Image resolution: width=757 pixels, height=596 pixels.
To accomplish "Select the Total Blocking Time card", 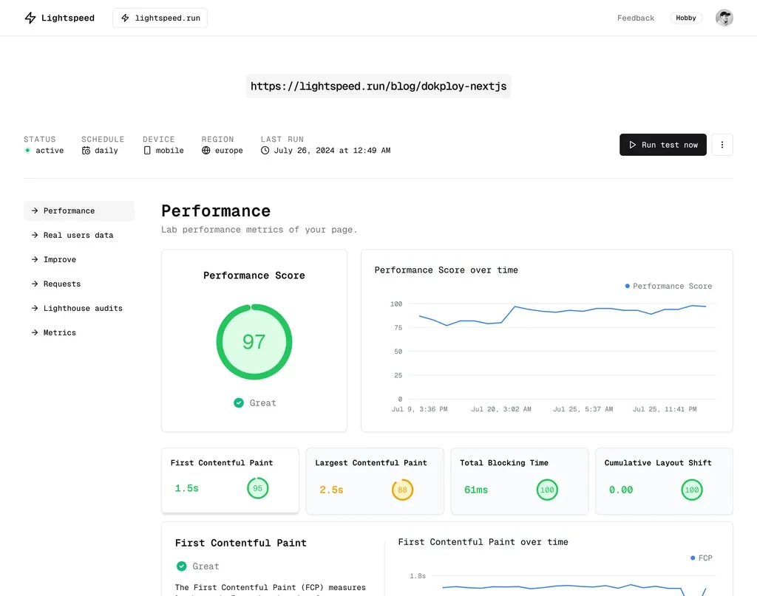I will (x=519, y=481).
